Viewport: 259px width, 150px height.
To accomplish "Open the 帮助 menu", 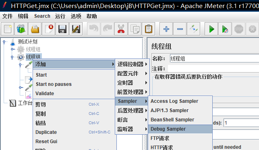I will 91,16.
